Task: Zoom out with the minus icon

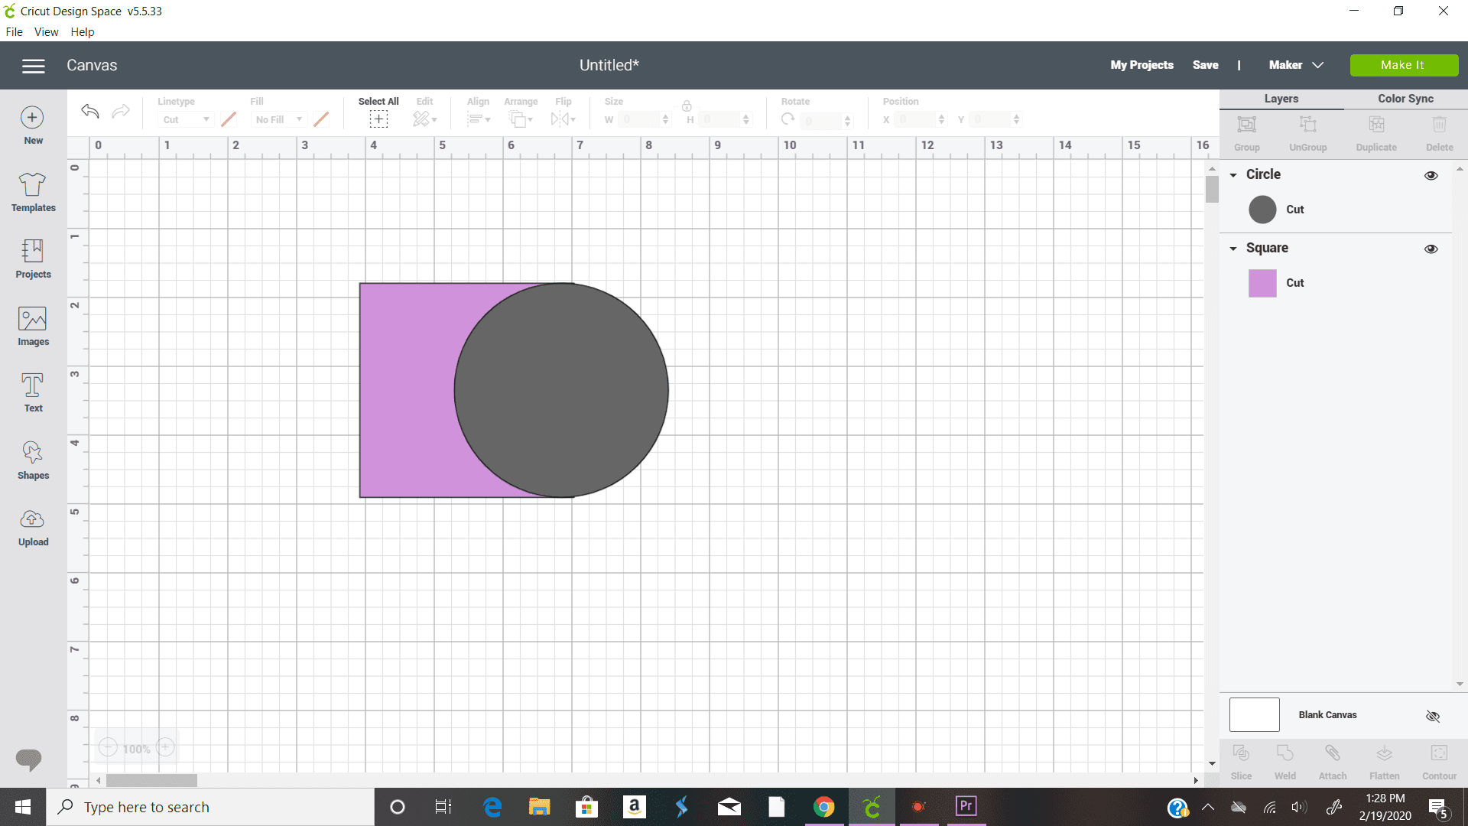Action: [108, 747]
